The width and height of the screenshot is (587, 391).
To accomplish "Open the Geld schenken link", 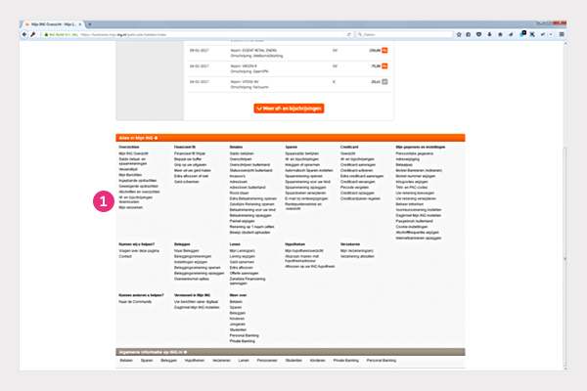I will [187, 182].
